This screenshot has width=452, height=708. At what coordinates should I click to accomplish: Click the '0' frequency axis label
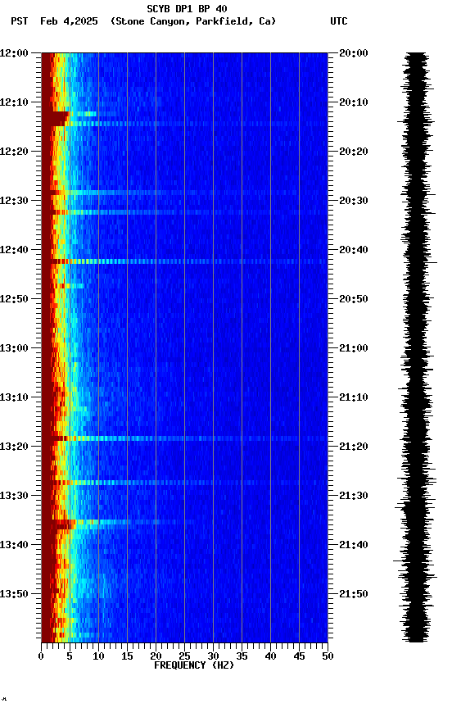pos(41,656)
